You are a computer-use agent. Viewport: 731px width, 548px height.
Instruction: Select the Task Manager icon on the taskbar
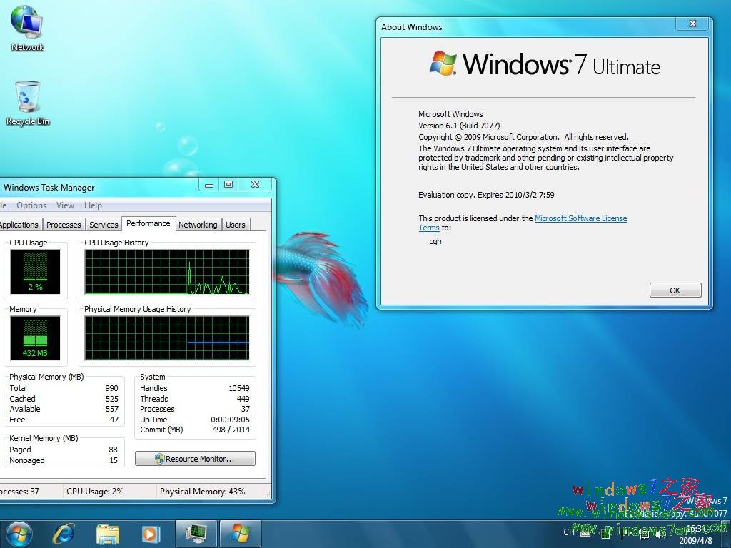(195, 533)
